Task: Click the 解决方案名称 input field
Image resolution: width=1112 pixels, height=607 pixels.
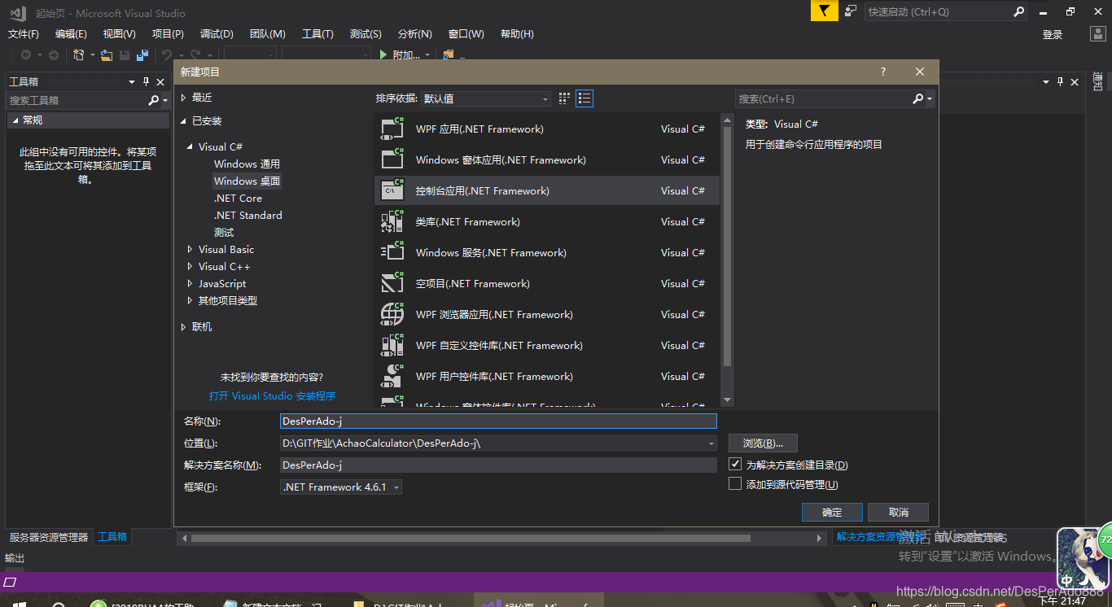Action: click(x=498, y=465)
